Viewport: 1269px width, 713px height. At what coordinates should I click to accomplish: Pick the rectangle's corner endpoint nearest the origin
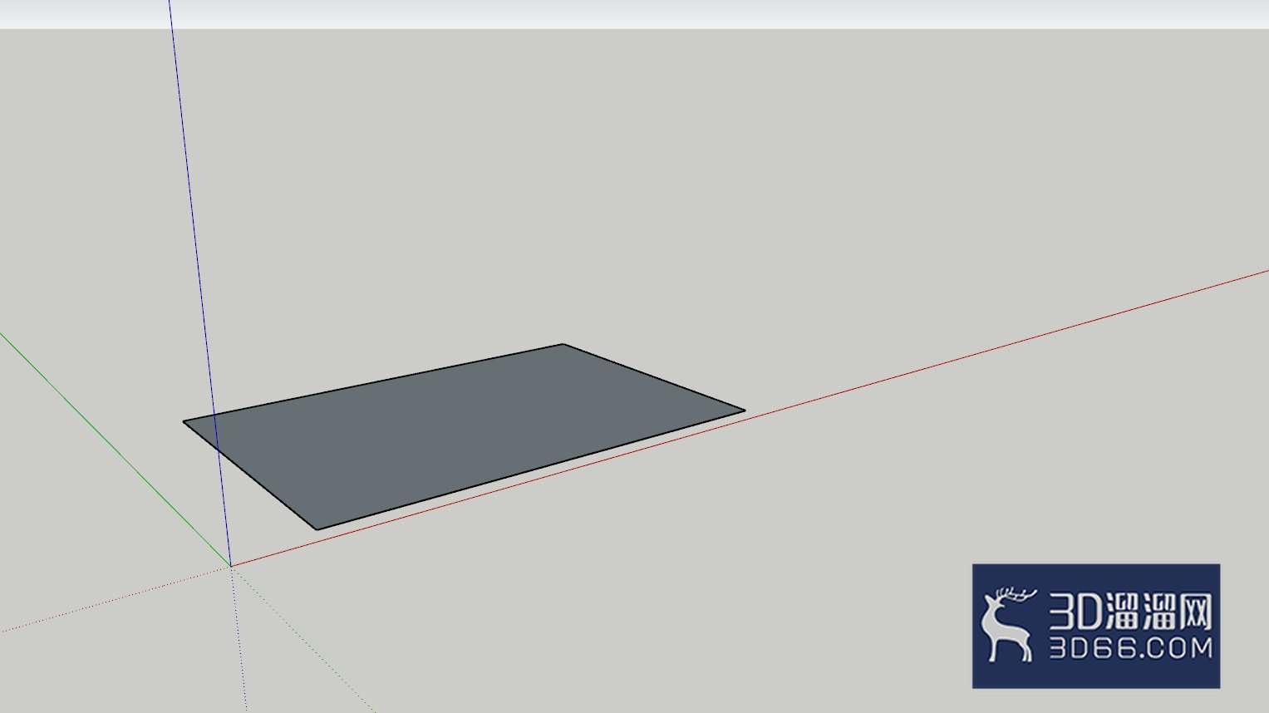tap(317, 529)
